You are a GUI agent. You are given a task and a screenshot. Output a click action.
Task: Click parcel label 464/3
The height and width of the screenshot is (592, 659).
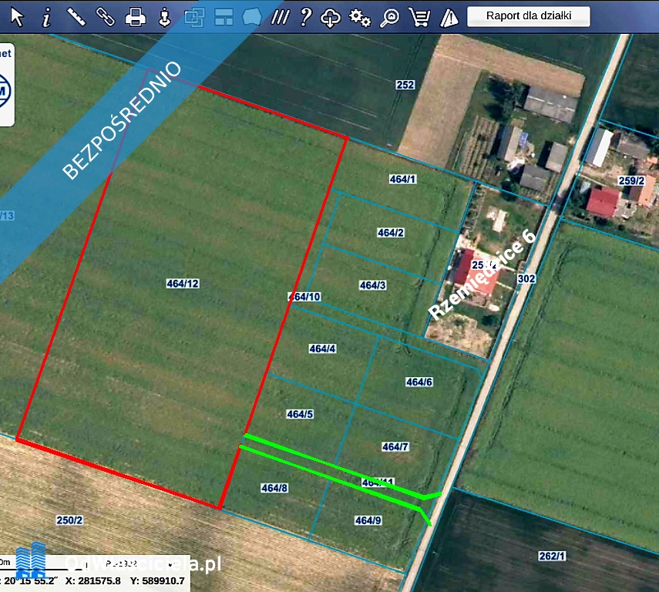372,285
